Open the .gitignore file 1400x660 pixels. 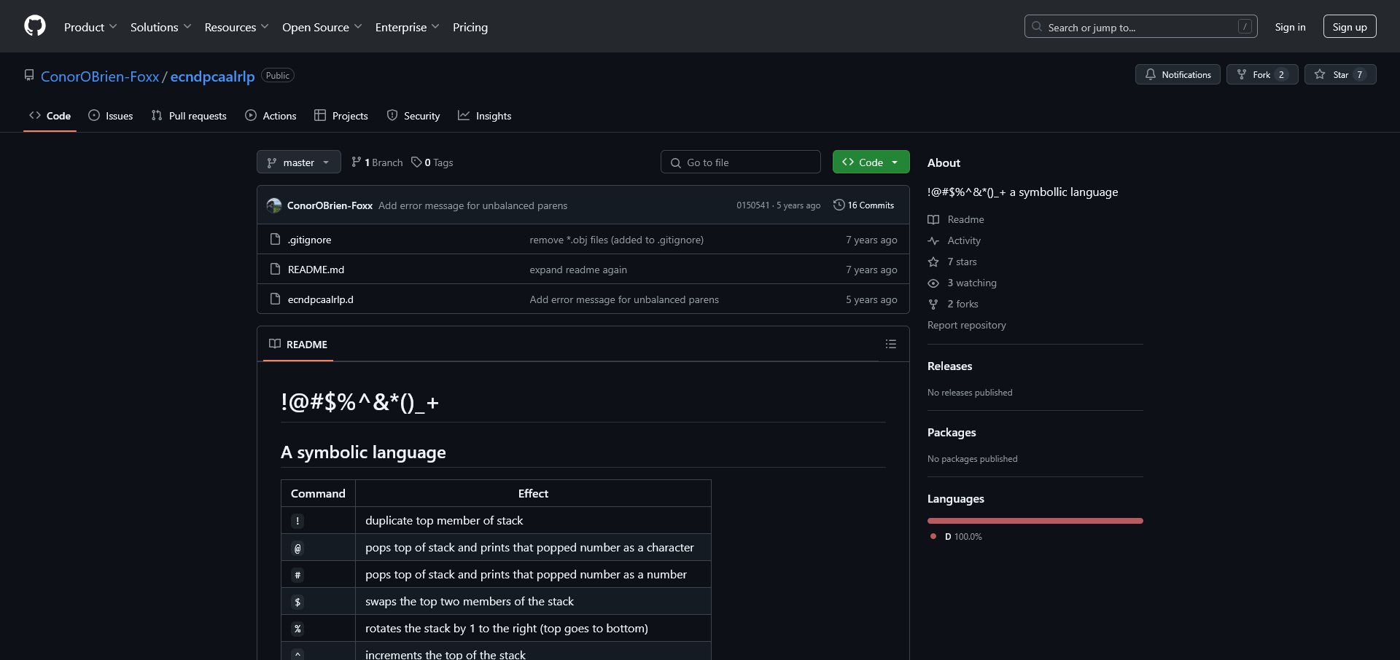click(x=309, y=240)
